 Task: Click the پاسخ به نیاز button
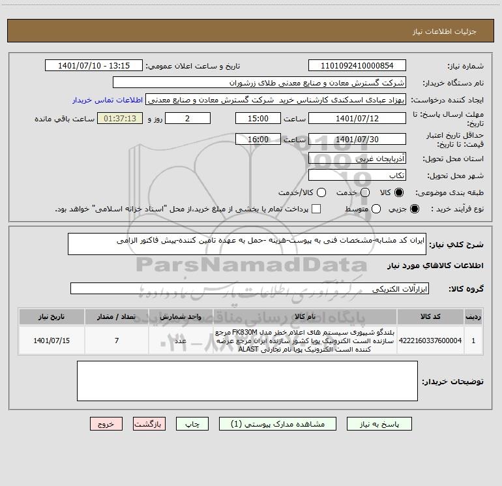[379, 424]
